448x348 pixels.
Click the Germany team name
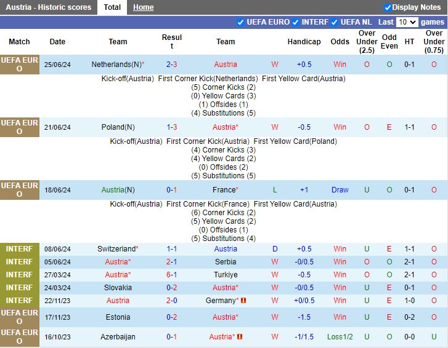click(222, 301)
